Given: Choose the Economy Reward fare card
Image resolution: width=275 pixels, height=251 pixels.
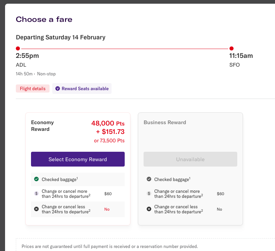Looking at the screenshot, I should pyautogui.click(x=78, y=159).
